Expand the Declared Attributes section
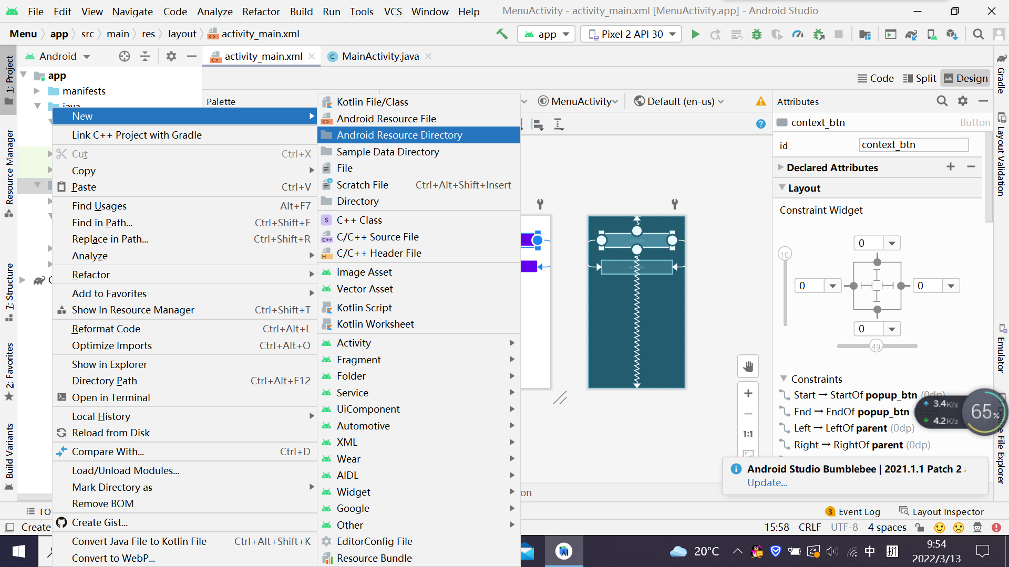1009x567 pixels. tap(832, 167)
